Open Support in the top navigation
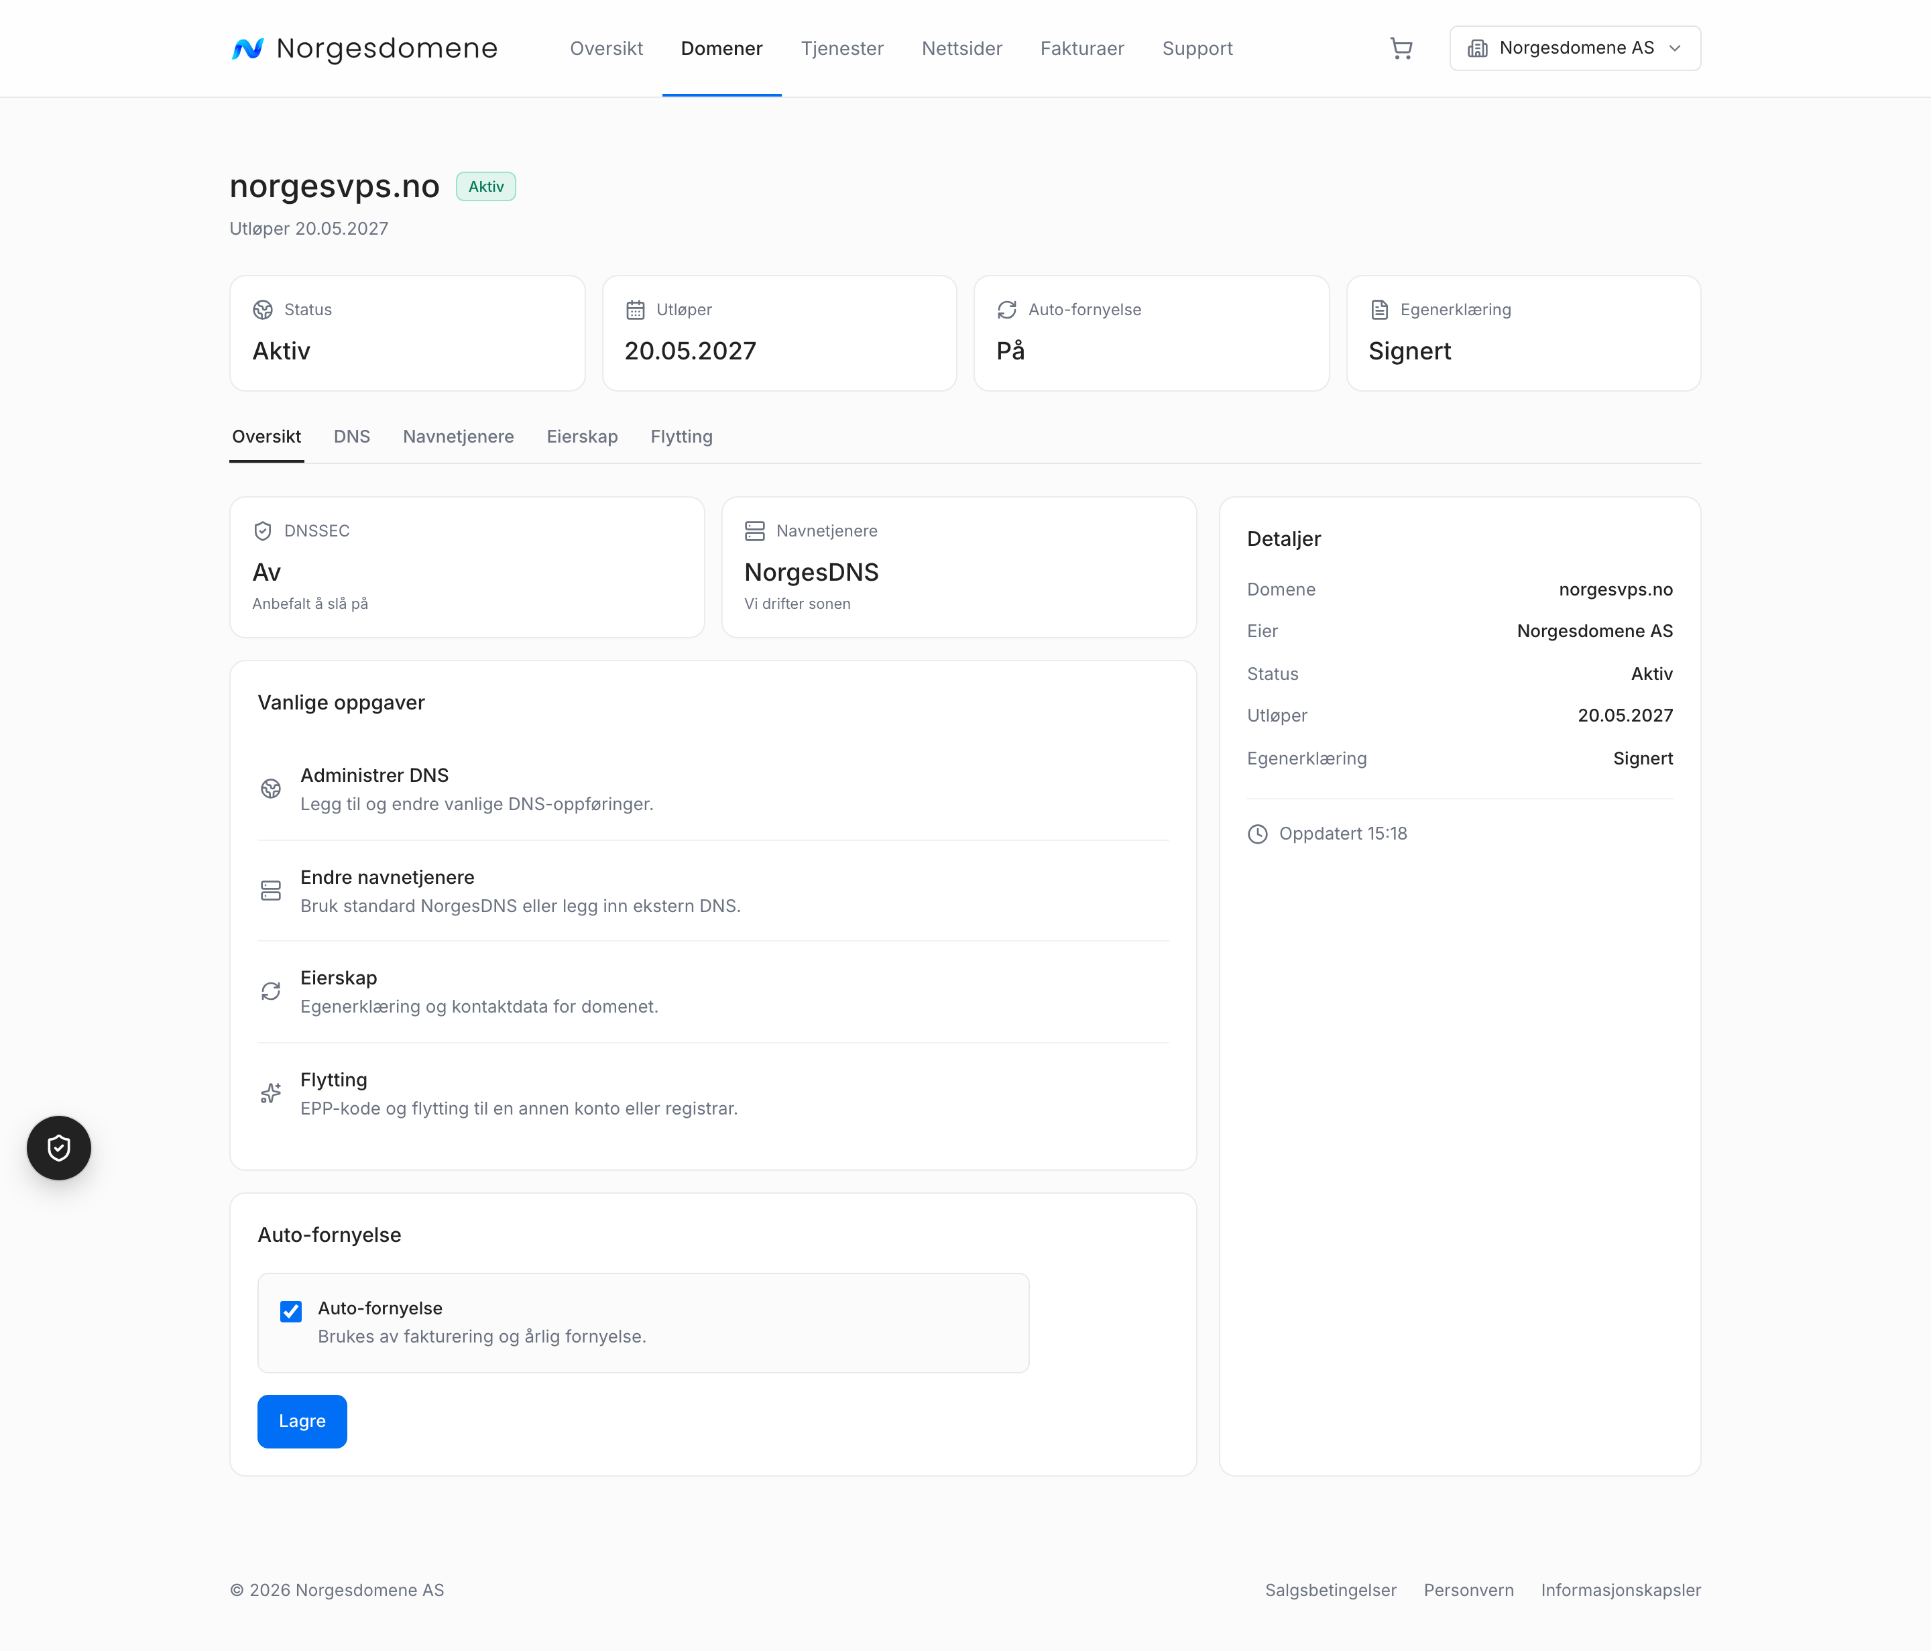The width and height of the screenshot is (1931, 1651). [x=1197, y=48]
